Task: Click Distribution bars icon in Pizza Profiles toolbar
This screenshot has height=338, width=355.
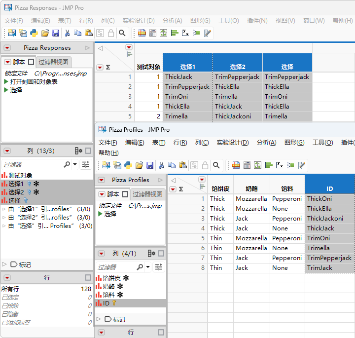Action: pos(269,165)
